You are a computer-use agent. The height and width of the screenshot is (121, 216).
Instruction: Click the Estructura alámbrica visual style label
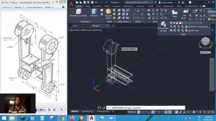(92, 30)
